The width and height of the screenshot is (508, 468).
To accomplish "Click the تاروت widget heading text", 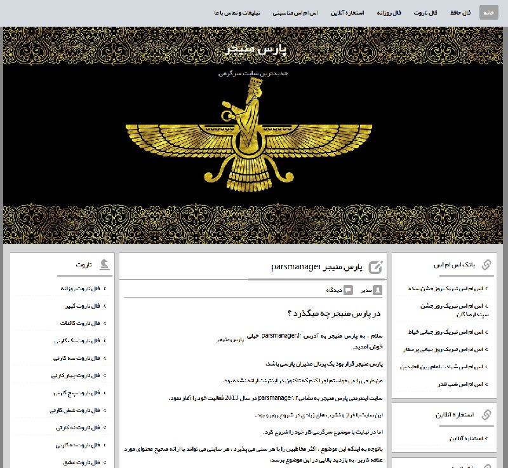I will pos(84,265).
